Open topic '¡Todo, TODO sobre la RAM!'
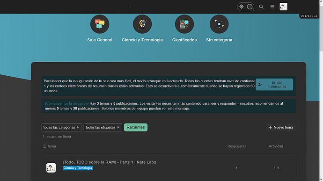 pos(109,162)
